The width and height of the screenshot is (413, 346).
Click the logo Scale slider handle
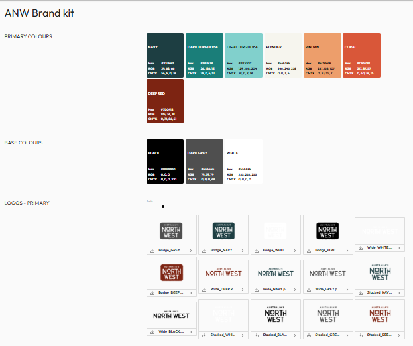point(163,207)
